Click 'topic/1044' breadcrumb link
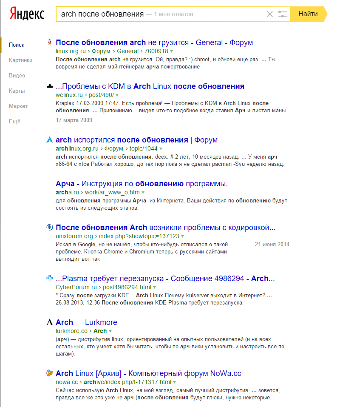The image size is (351, 407). click(x=144, y=148)
